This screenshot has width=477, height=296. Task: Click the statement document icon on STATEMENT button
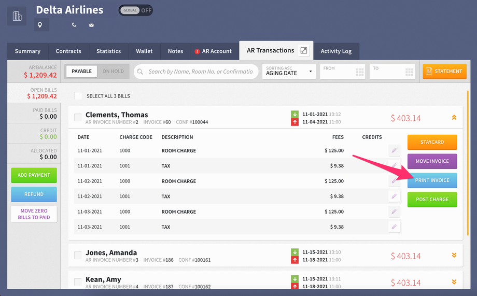click(429, 72)
